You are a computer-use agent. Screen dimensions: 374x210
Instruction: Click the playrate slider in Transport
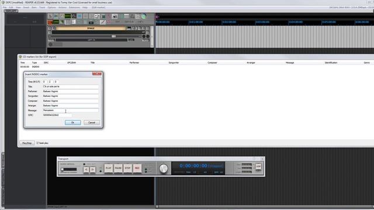[69, 169]
